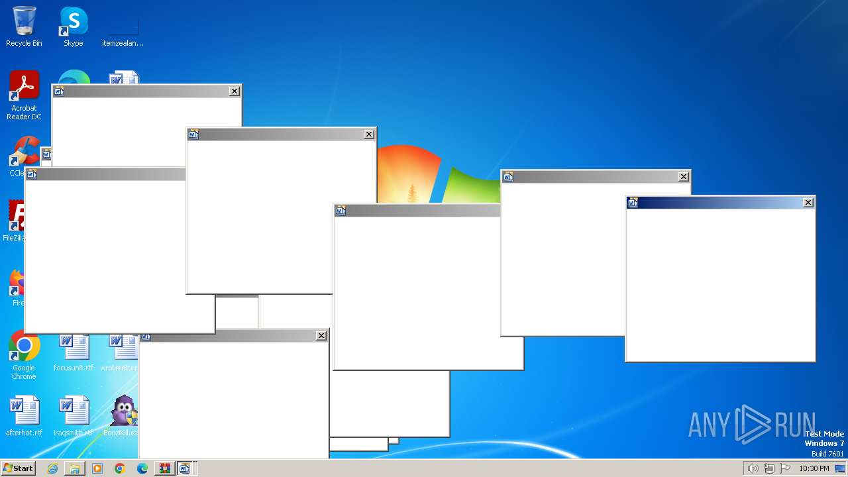Launch Windows Media Player from taskbar
The width and height of the screenshot is (848, 477).
pyautogui.click(x=97, y=468)
